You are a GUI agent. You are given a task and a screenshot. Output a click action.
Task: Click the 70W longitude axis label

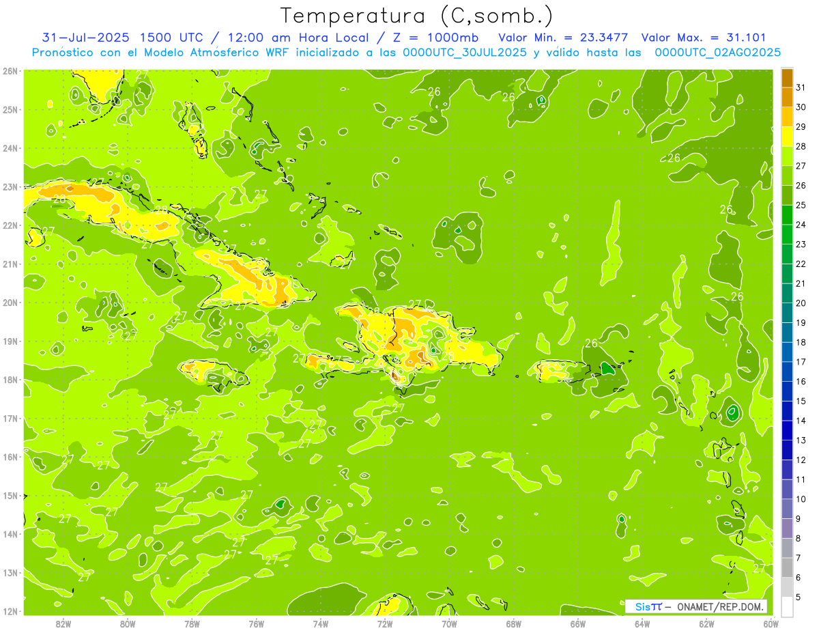(449, 623)
